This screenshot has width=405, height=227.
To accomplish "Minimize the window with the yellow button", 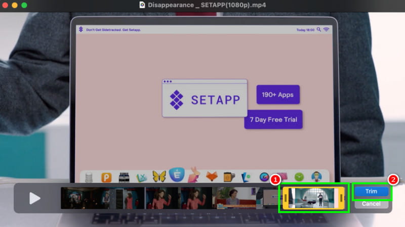I will pos(15,5).
